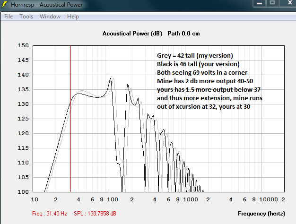Close the Hornresp Acoustical Power window
Screen dimensions: 296x224
click(289, 3)
